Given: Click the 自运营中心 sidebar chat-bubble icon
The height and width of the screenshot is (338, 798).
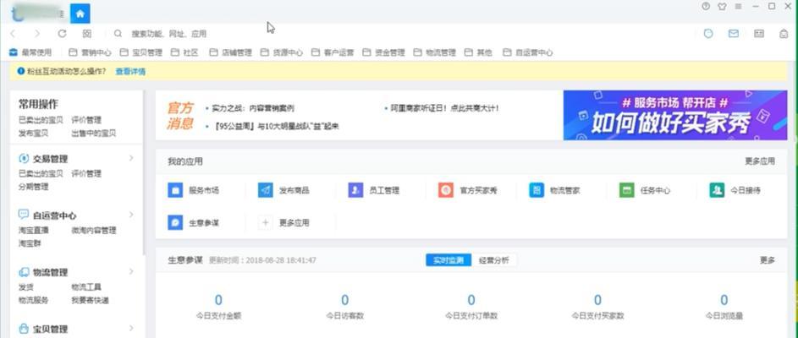Looking at the screenshot, I should [x=24, y=215].
